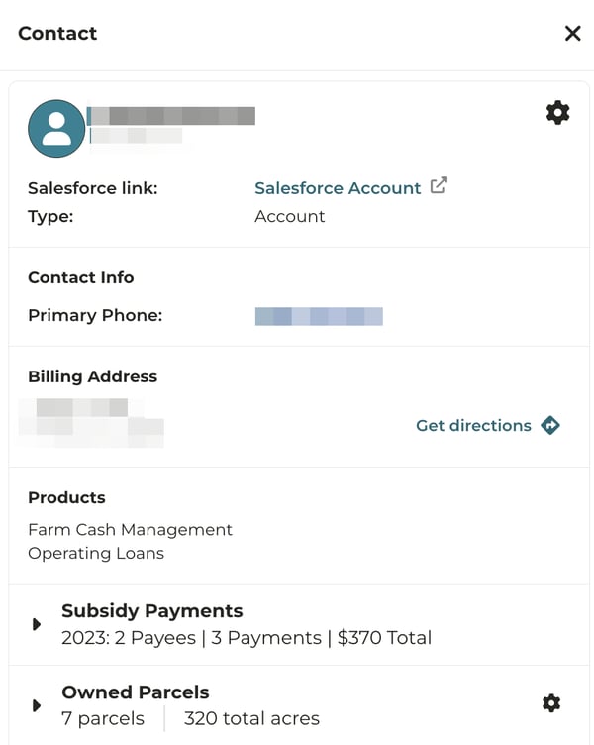Click the Subsidy Payments heading

pos(151,610)
